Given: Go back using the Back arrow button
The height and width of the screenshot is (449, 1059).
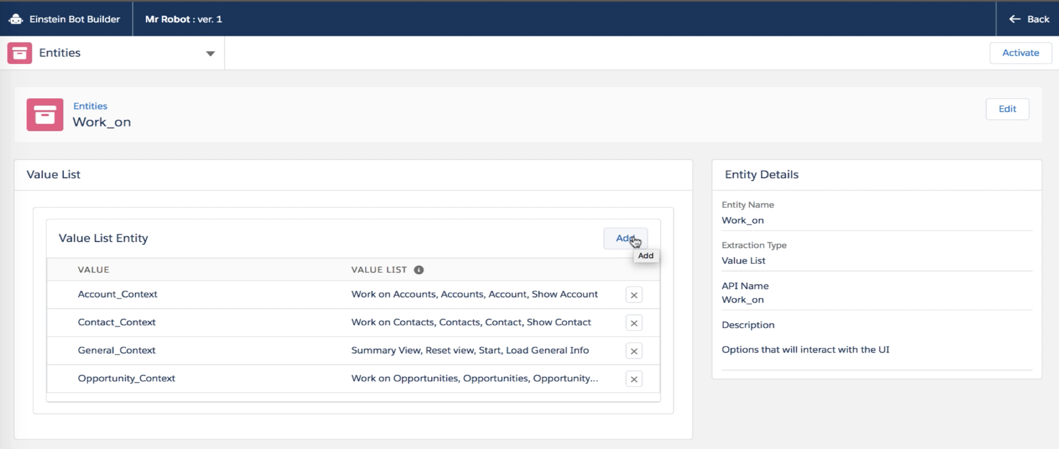Looking at the screenshot, I should tap(1029, 19).
